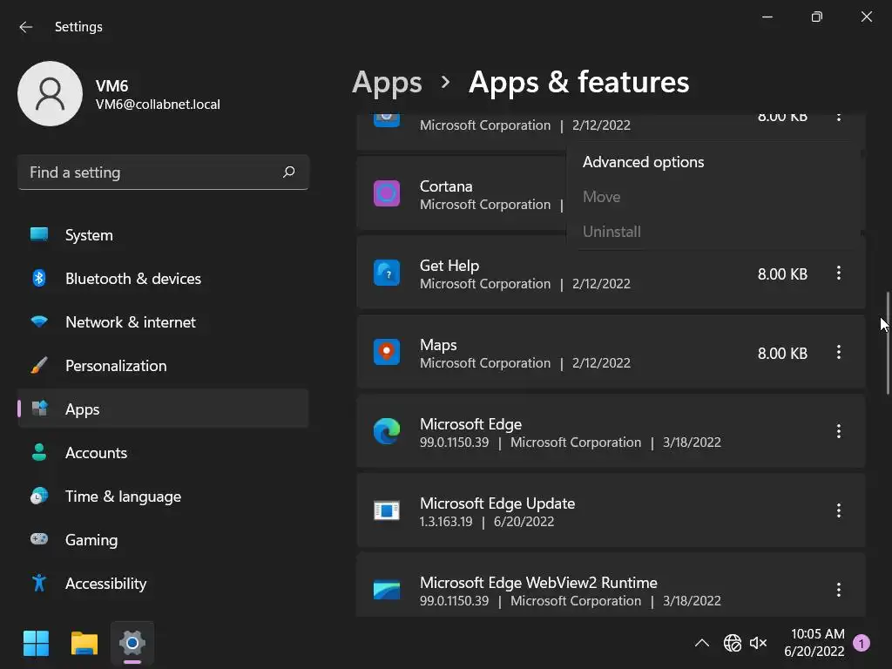This screenshot has height=669, width=892.
Task: Open the Personalization settings page
Action: click(x=116, y=365)
